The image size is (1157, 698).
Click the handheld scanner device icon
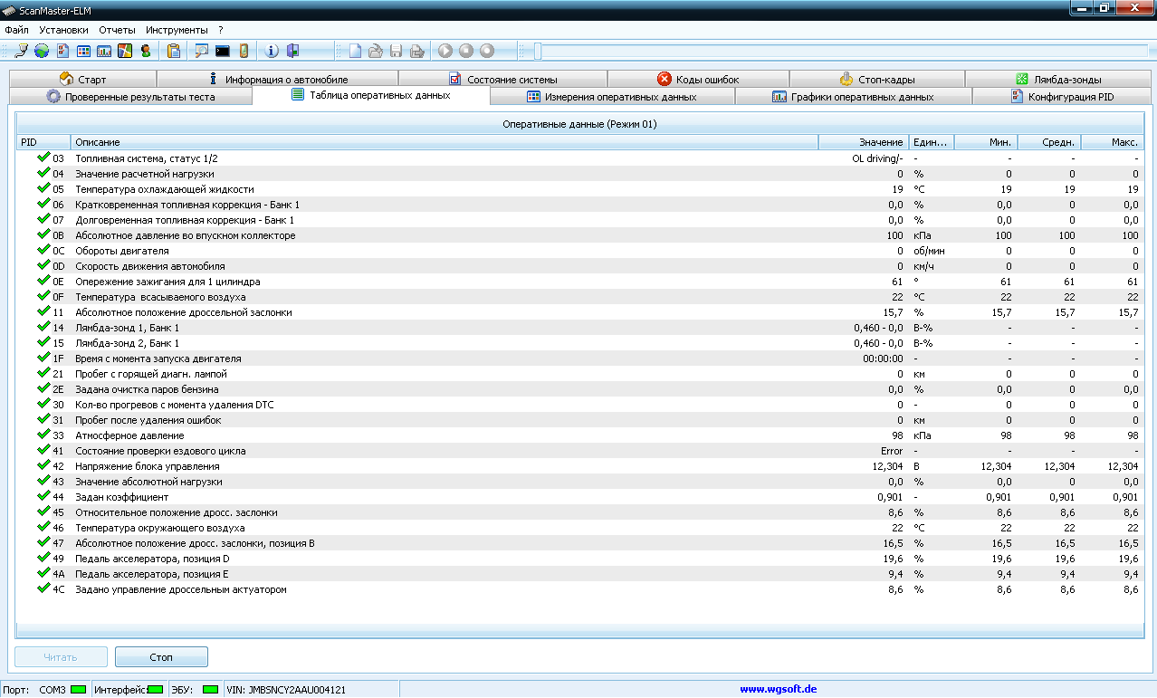244,51
